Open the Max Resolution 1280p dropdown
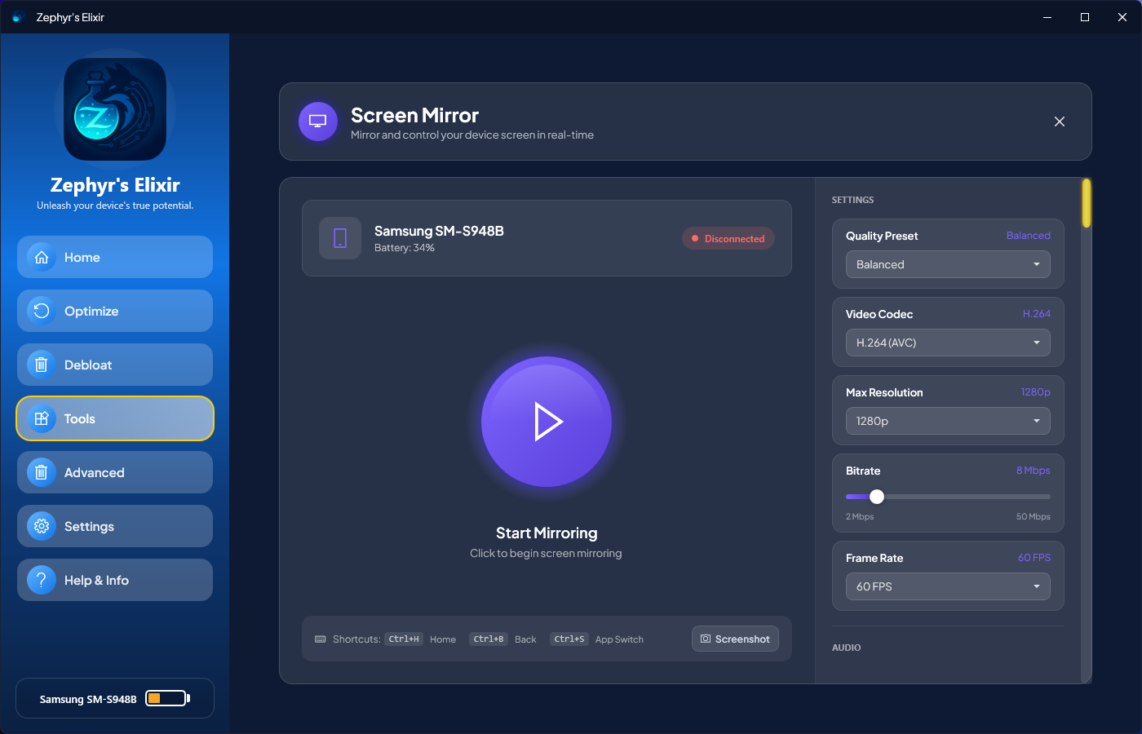The height and width of the screenshot is (734, 1142). 948,421
